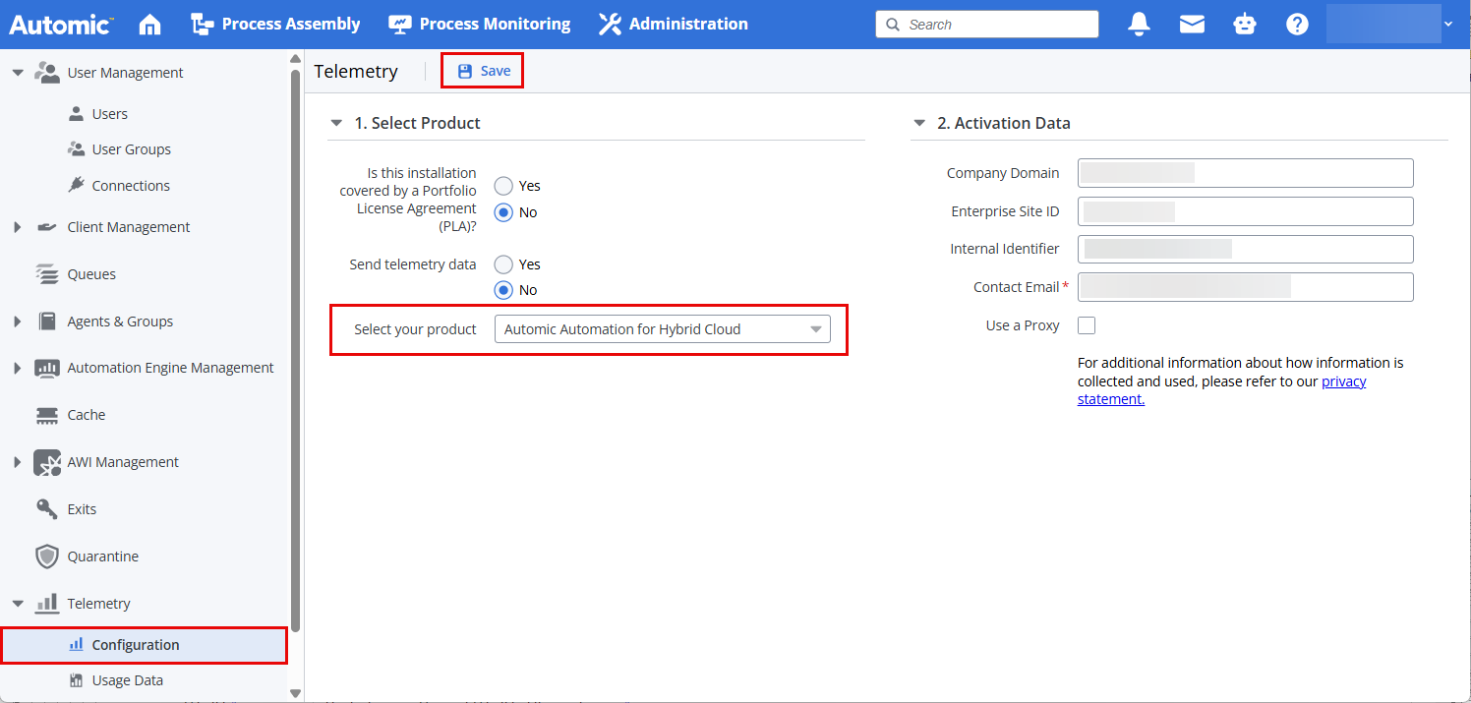
Task: Collapse the 2. Activation Data section
Action: 919,124
